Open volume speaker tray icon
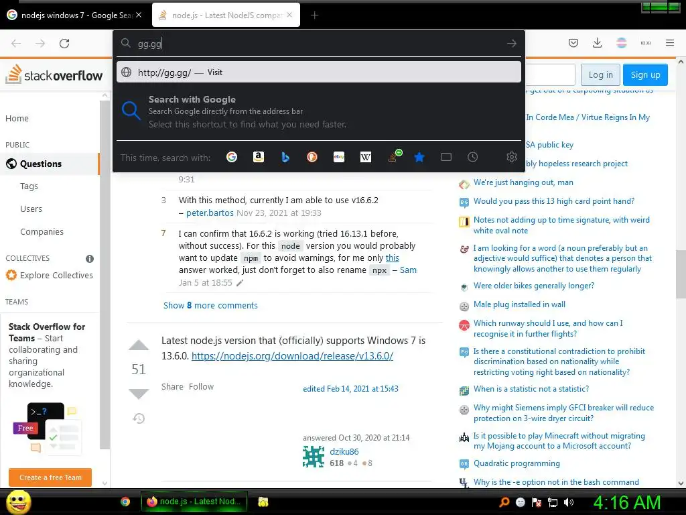The image size is (686, 515). pos(568,502)
